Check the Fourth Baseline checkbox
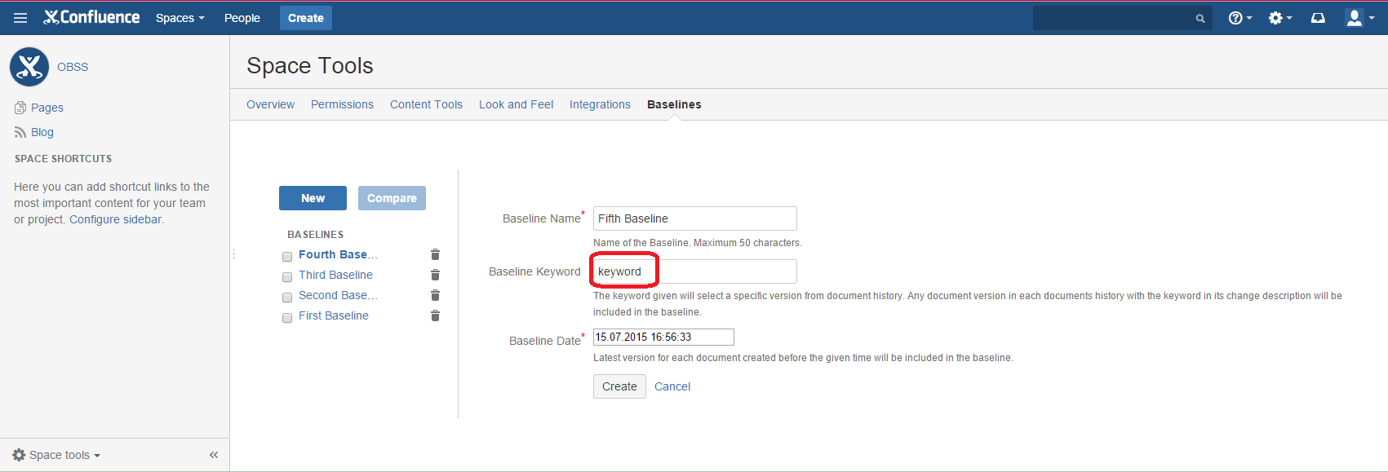Screen dimensions: 1388x472 (x=287, y=257)
